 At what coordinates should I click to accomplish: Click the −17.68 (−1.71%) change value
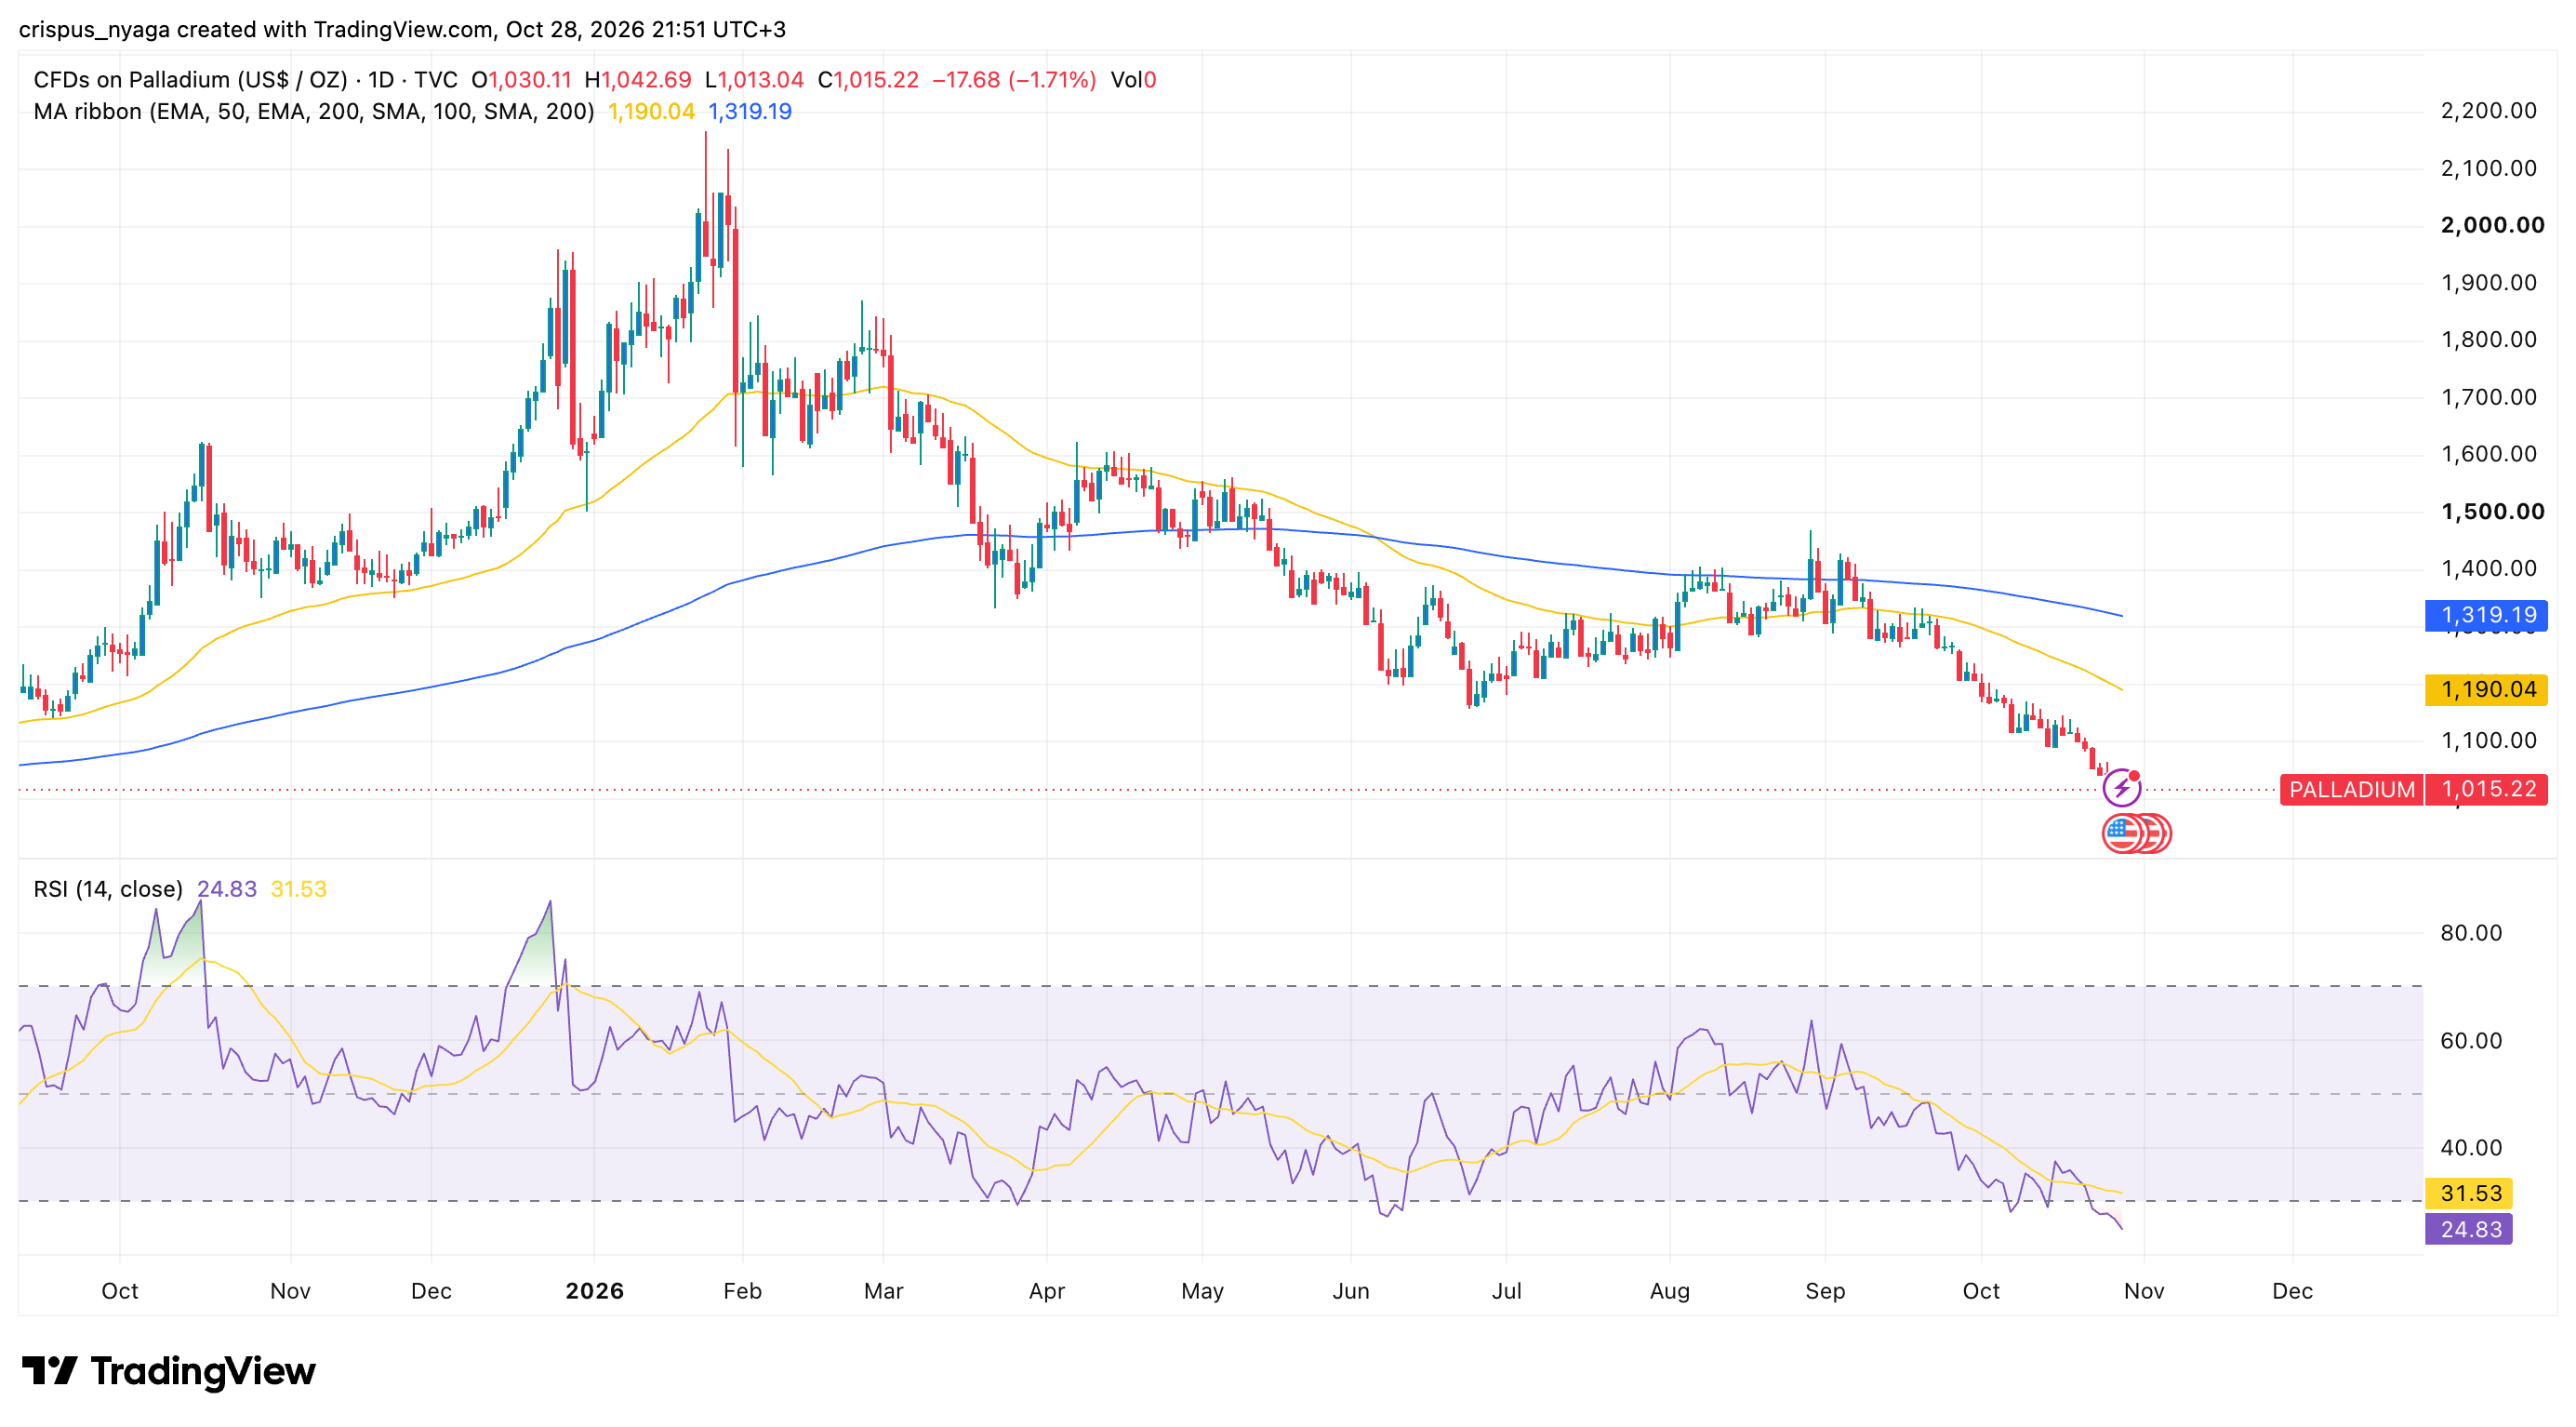(x=1014, y=80)
